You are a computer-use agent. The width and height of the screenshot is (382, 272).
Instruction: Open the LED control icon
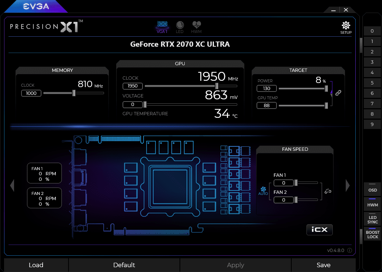click(x=180, y=27)
